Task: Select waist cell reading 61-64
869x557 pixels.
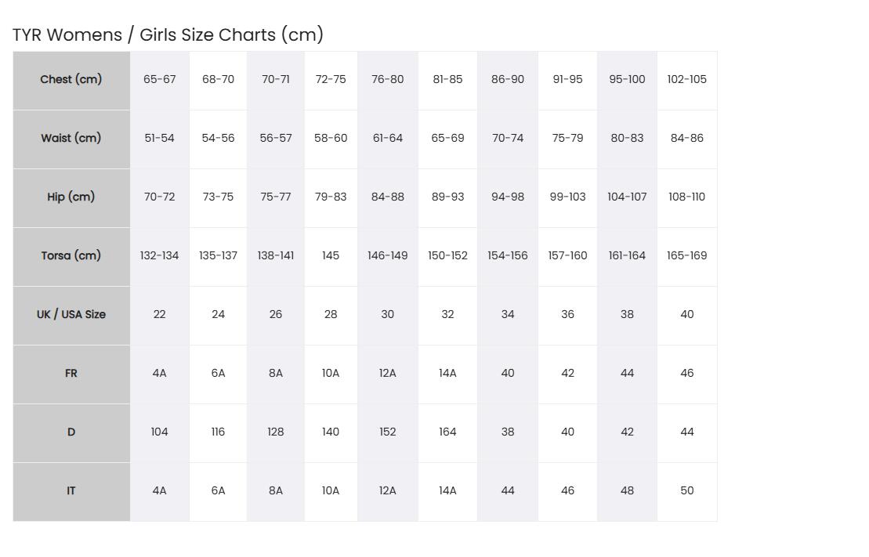Action: [388, 139]
